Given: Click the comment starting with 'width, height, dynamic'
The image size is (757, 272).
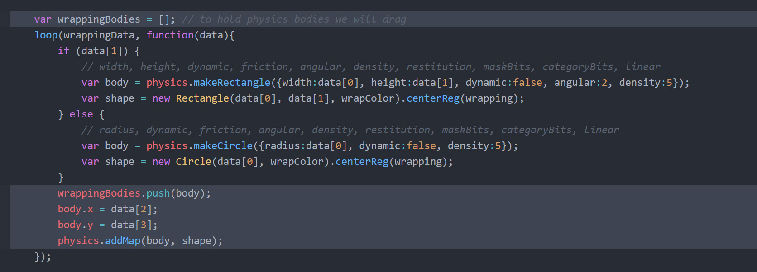Looking at the screenshot, I should (x=371, y=67).
